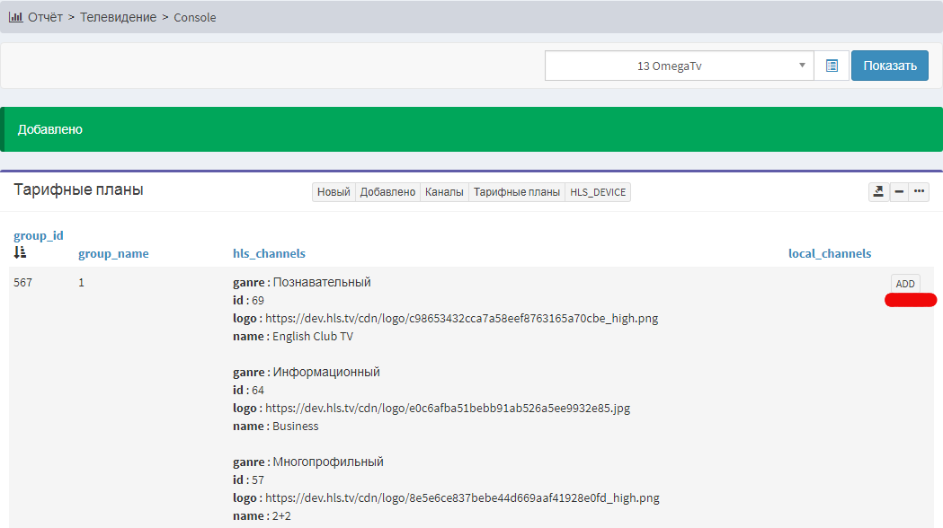Image resolution: width=943 pixels, height=528 pixels.
Task: Click the ADD button for group 567
Action: tap(905, 284)
